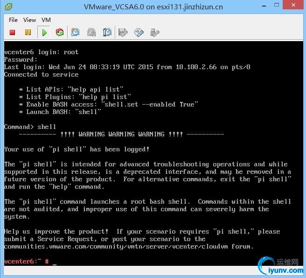Click the WARNING WARNING WARNING banner line
Image resolution: width=306 pixels, height=278 pixels.
(121, 134)
